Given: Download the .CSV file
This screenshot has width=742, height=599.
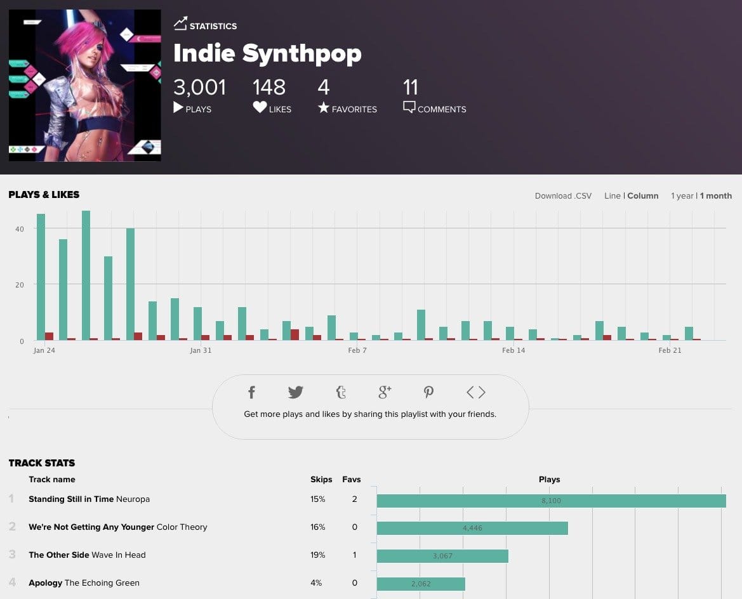Looking at the screenshot, I should (x=562, y=195).
